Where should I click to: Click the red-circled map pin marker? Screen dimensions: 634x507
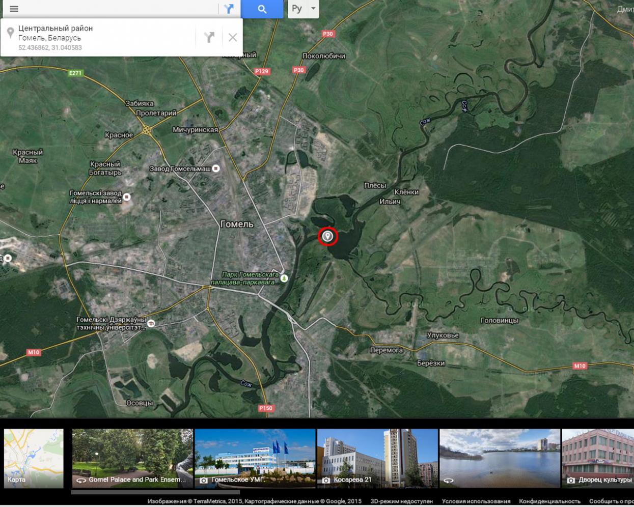328,236
